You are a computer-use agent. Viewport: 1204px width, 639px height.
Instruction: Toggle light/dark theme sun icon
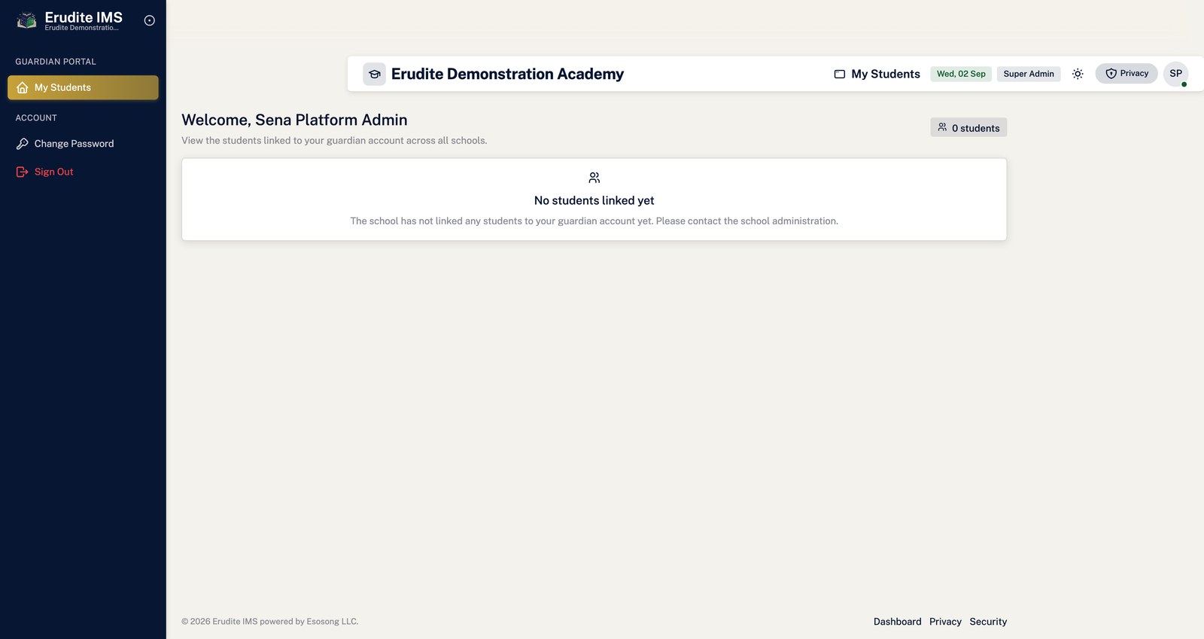1078,74
